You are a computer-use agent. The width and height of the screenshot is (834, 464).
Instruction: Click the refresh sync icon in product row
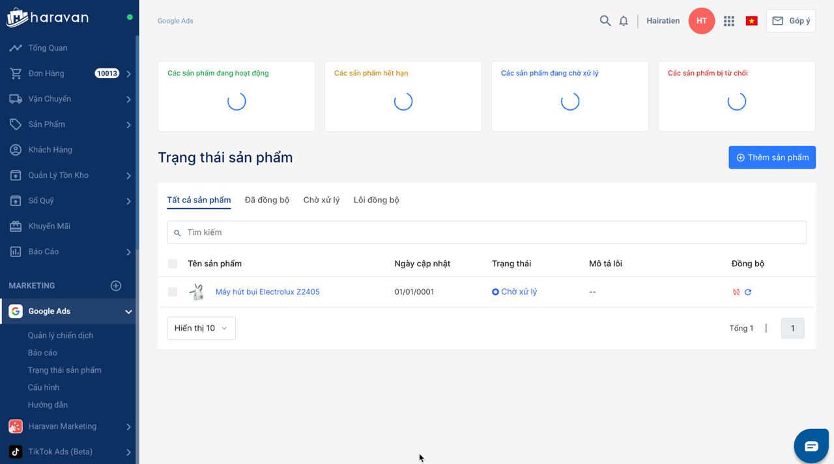pos(748,292)
